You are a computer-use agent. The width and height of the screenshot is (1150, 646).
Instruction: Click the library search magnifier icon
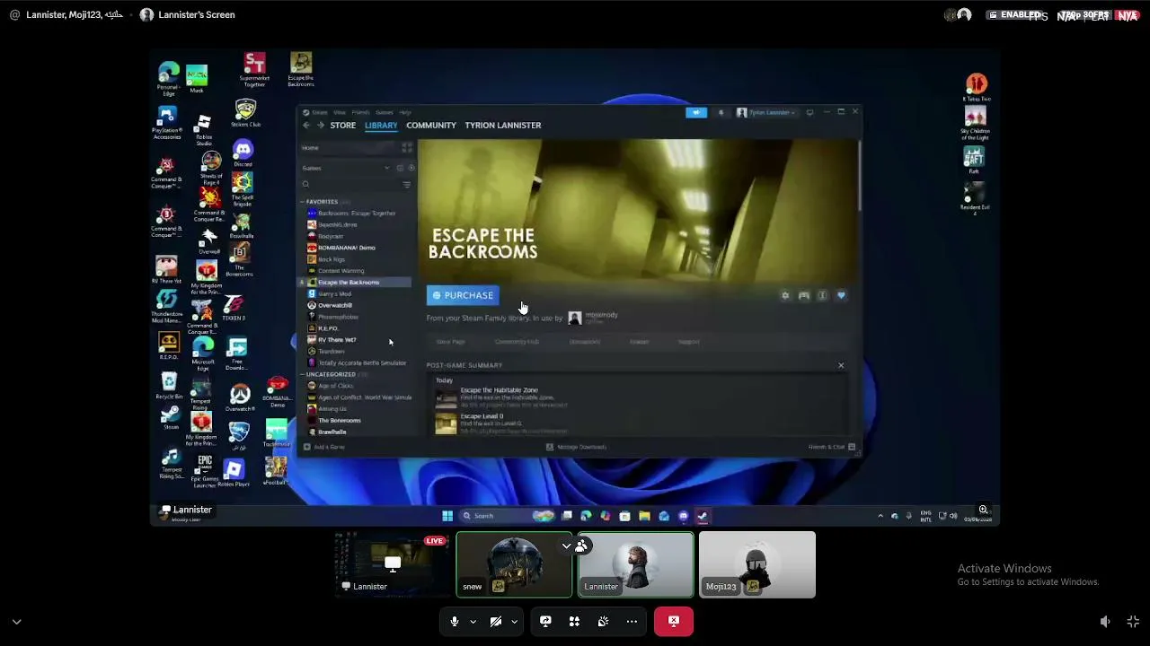306,184
